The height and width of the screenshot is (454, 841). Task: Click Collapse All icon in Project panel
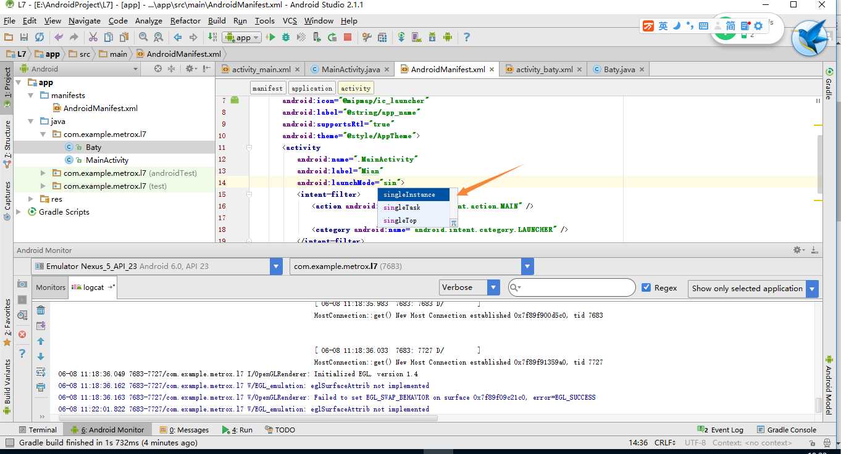click(x=172, y=69)
